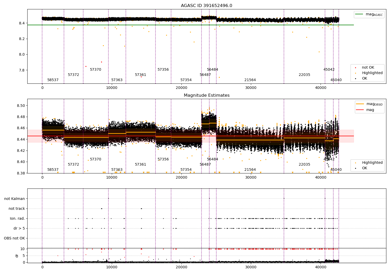This screenshot has height=273, width=390.
Task: Click obsid label 58537 in the Magnitude Estimates panel
Action: [x=53, y=170]
